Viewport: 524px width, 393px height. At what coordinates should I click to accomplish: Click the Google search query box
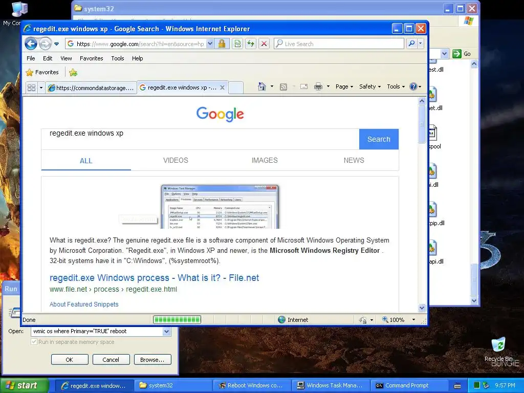pos(200,139)
